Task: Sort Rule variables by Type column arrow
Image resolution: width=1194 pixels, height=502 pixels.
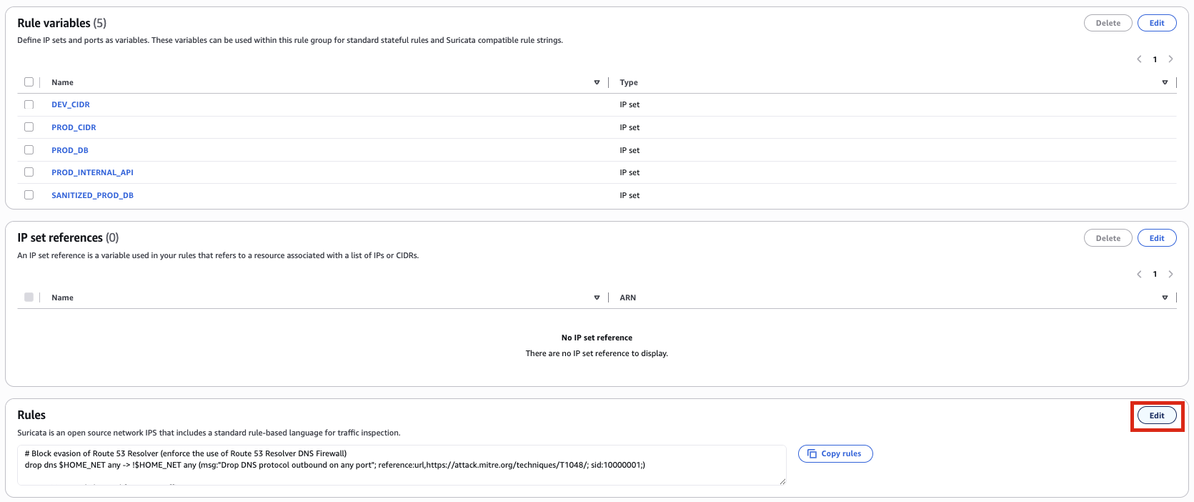Action: (x=1165, y=83)
